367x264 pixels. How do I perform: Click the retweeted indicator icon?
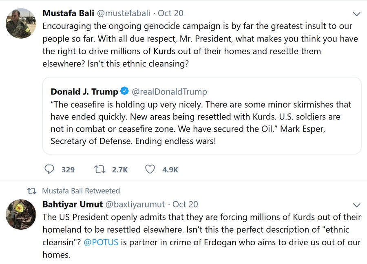(x=31, y=191)
